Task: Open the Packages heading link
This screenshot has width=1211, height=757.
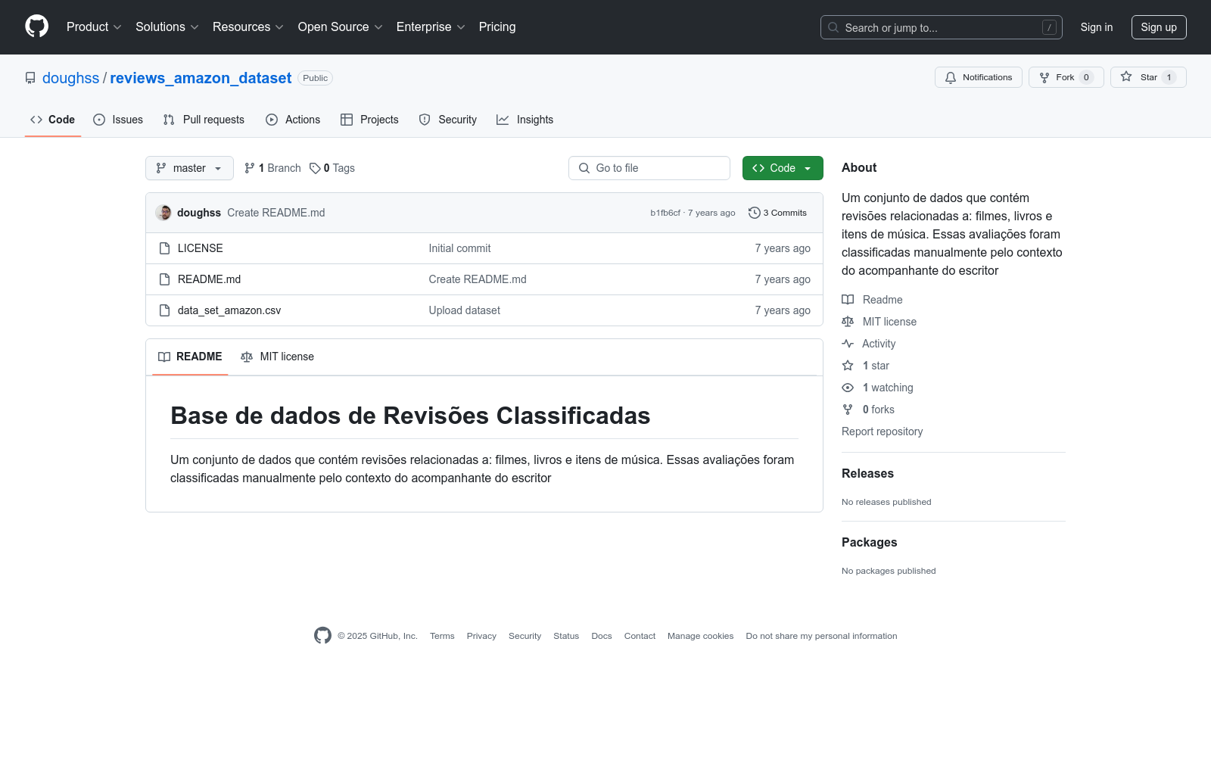Action: [x=869, y=543]
